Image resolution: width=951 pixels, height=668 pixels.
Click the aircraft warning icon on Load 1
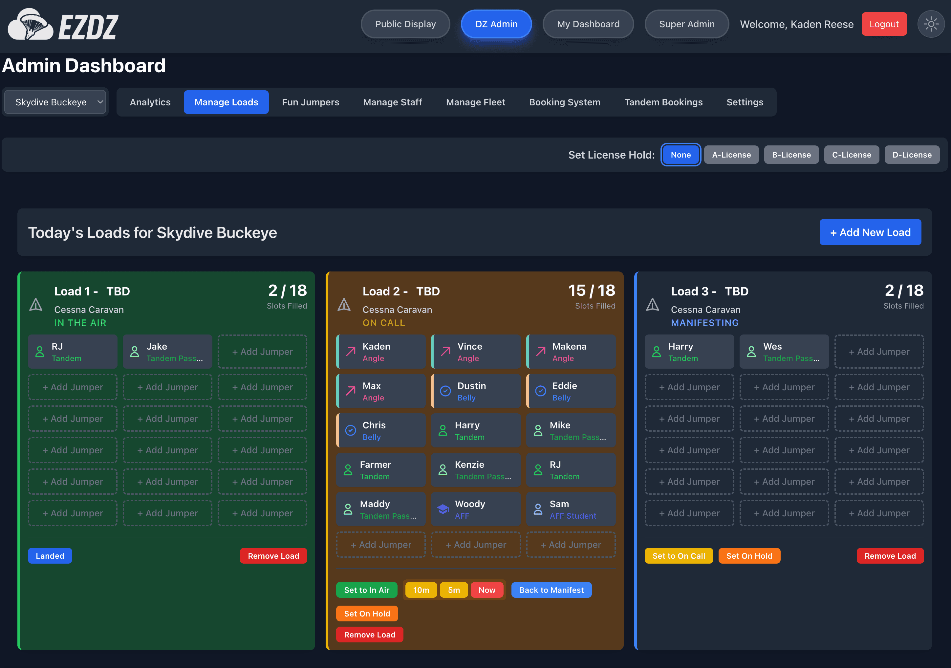[36, 305]
